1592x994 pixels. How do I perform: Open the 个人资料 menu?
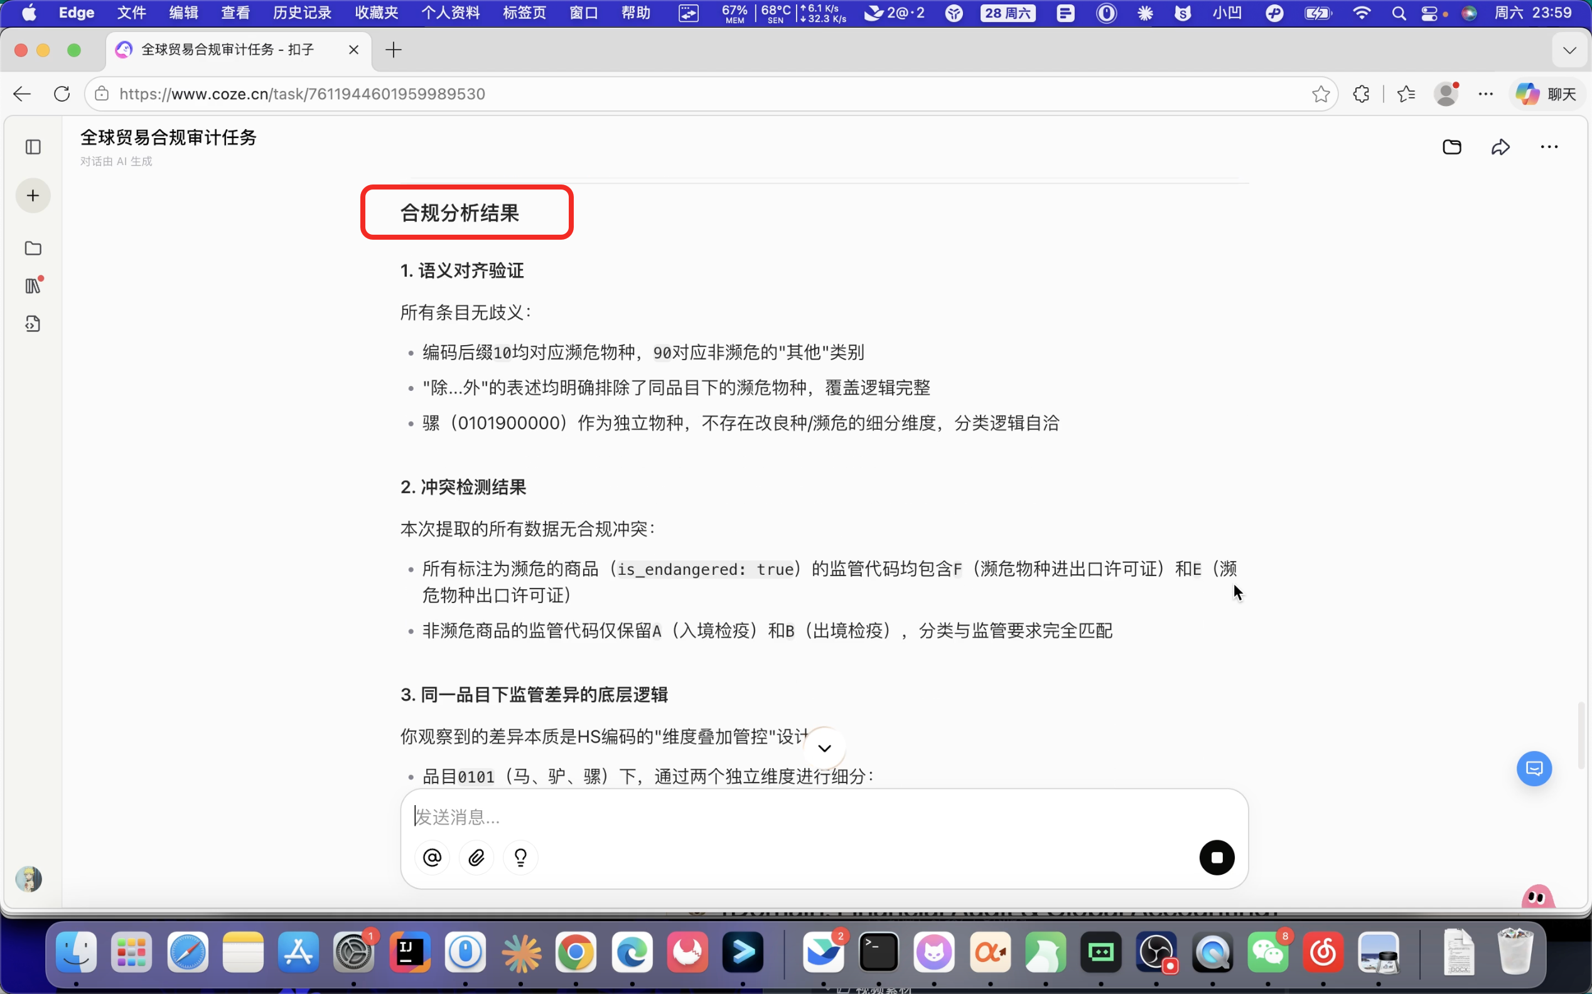tap(451, 13)
